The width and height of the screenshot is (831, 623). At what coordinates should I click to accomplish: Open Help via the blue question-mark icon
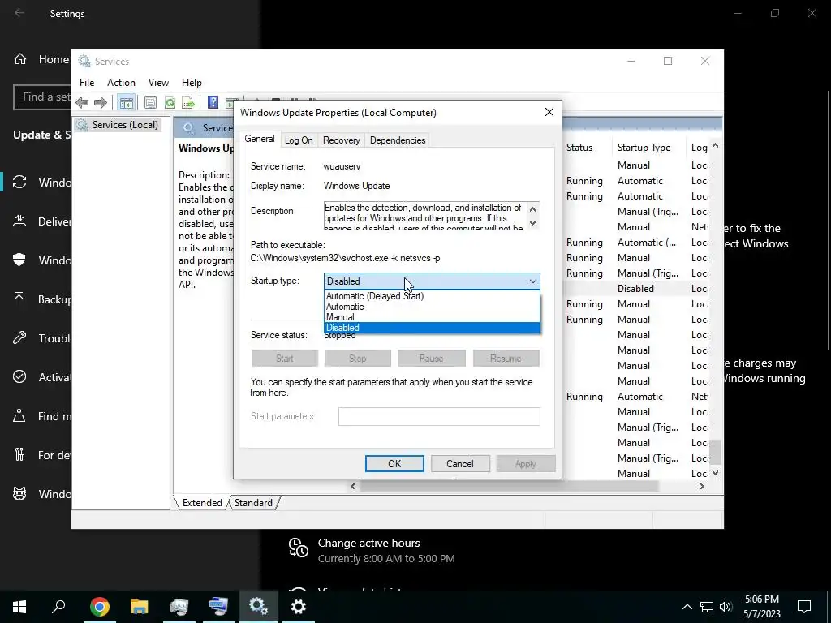[x=213, y=101]
